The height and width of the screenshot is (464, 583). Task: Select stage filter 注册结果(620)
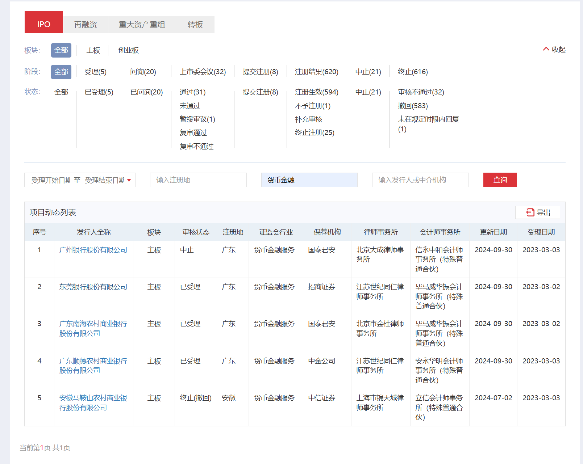(x=316, y=72)
